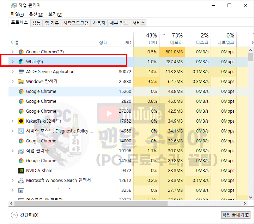Click Chrome icon in PID 15260 row
254x224 pixels.
coord(21,91)
